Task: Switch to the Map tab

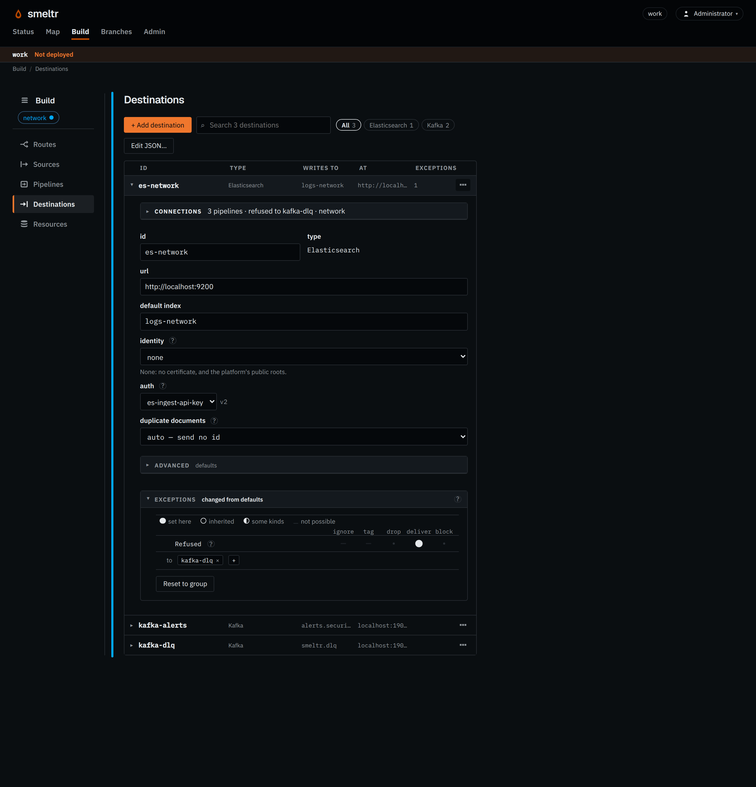Action: pos(52,32)
